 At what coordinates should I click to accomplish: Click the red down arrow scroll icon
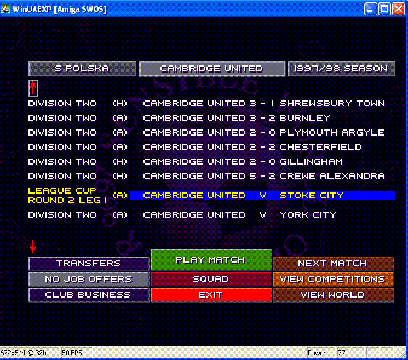click(33, 246)
